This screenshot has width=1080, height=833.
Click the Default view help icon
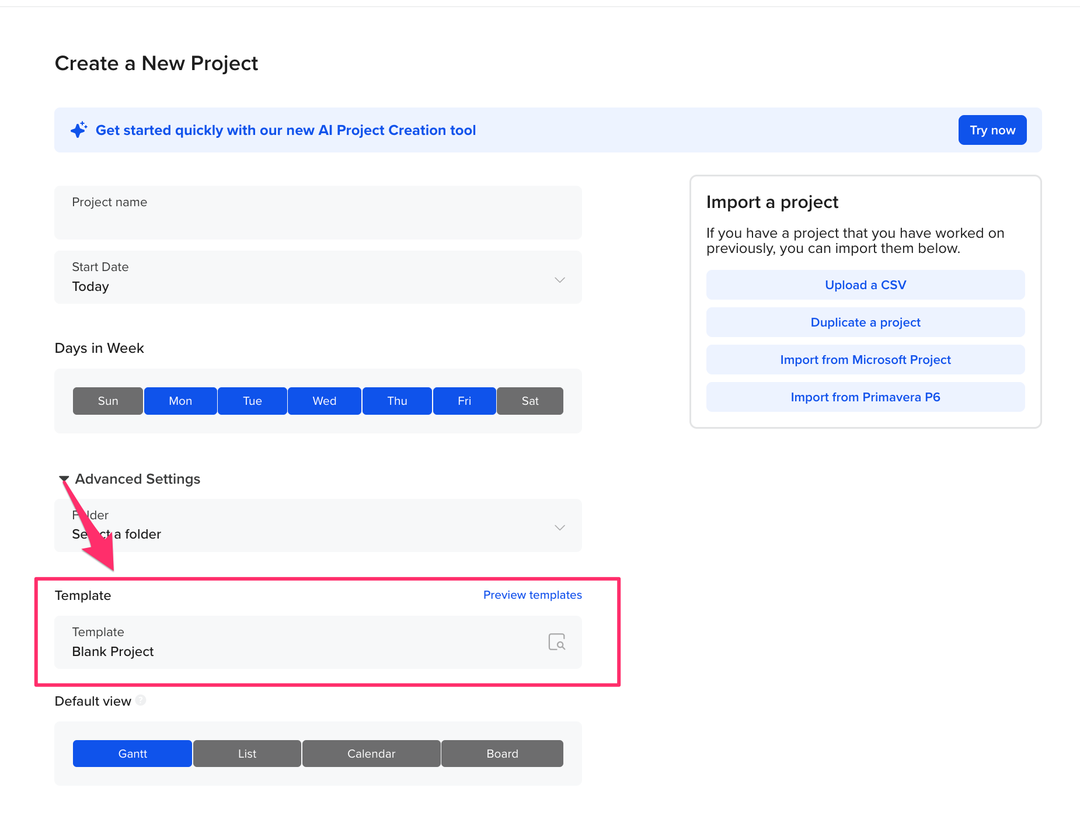[x=141, y=700]
